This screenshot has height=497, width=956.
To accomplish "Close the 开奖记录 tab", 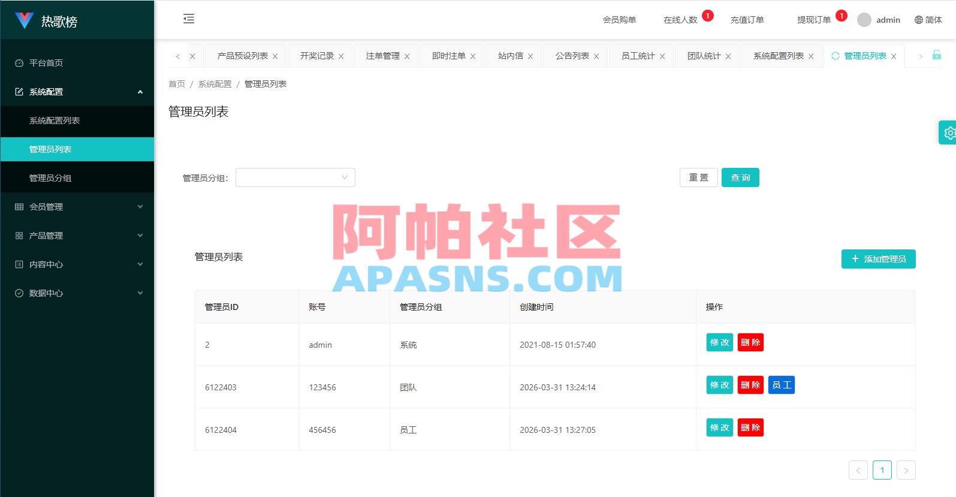I will [341, 56].
